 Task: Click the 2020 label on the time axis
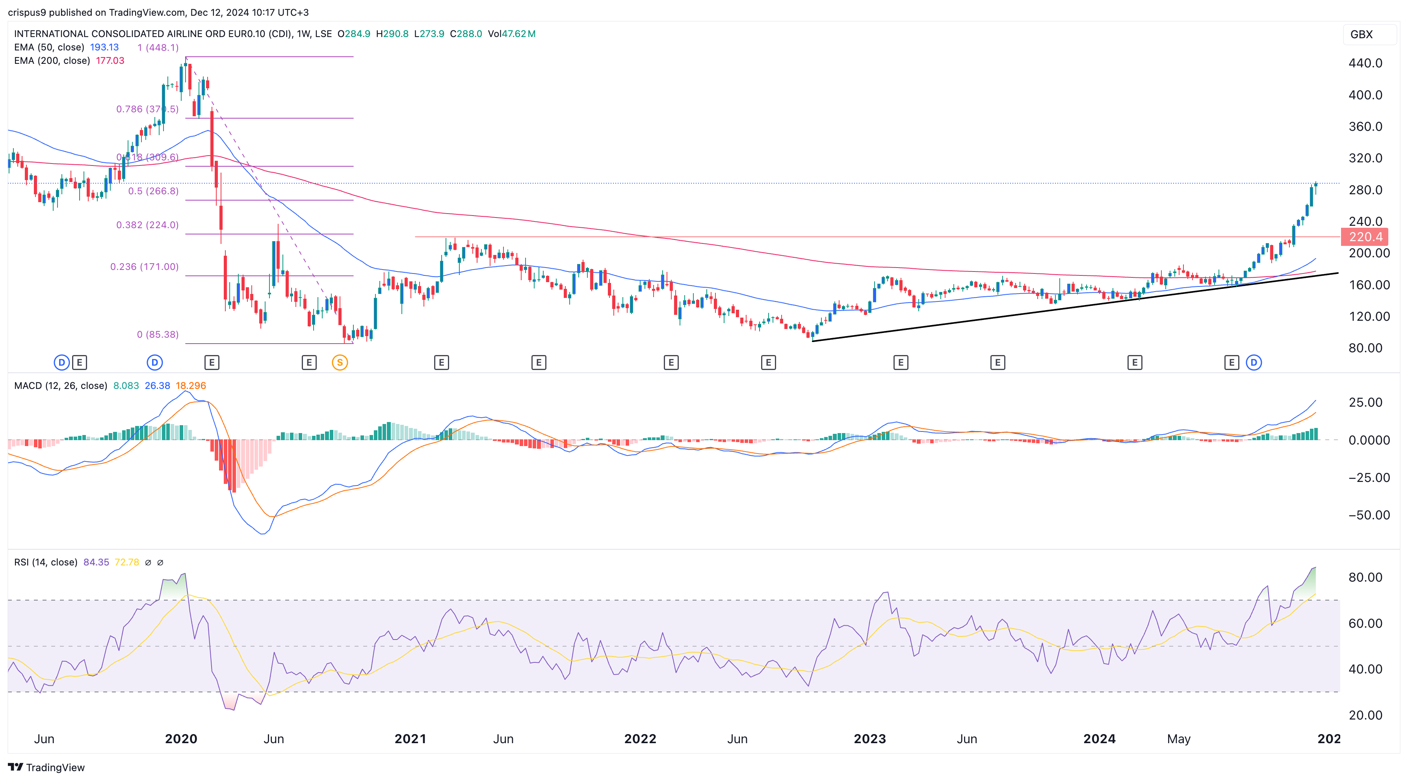click(181, 739)
